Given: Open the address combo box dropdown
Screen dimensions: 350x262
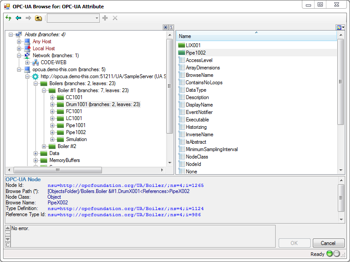Looking at the screenshot, I should [96, 18].
